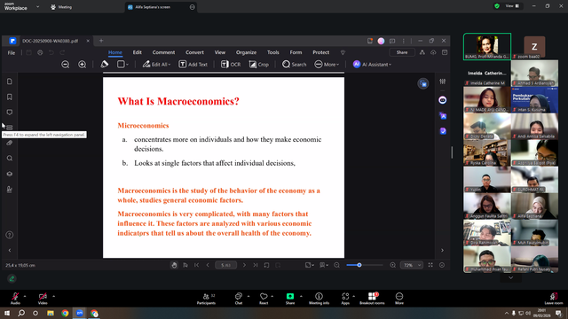Viewport: 568px width, 319px height.
Task: Go to next page of PDF
Action: (244, 265)
